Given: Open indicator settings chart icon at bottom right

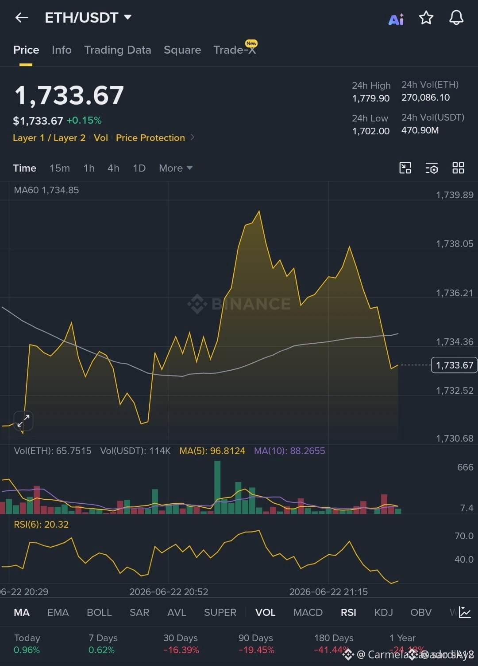Looking at the screenshot, I should [465, 612].
